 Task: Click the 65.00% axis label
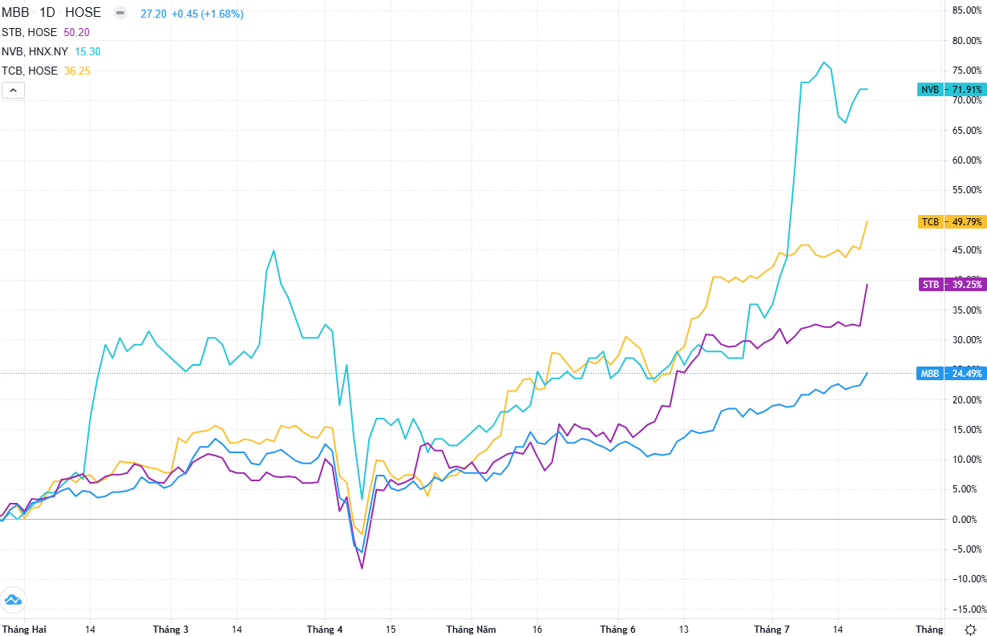click(969, 130)
